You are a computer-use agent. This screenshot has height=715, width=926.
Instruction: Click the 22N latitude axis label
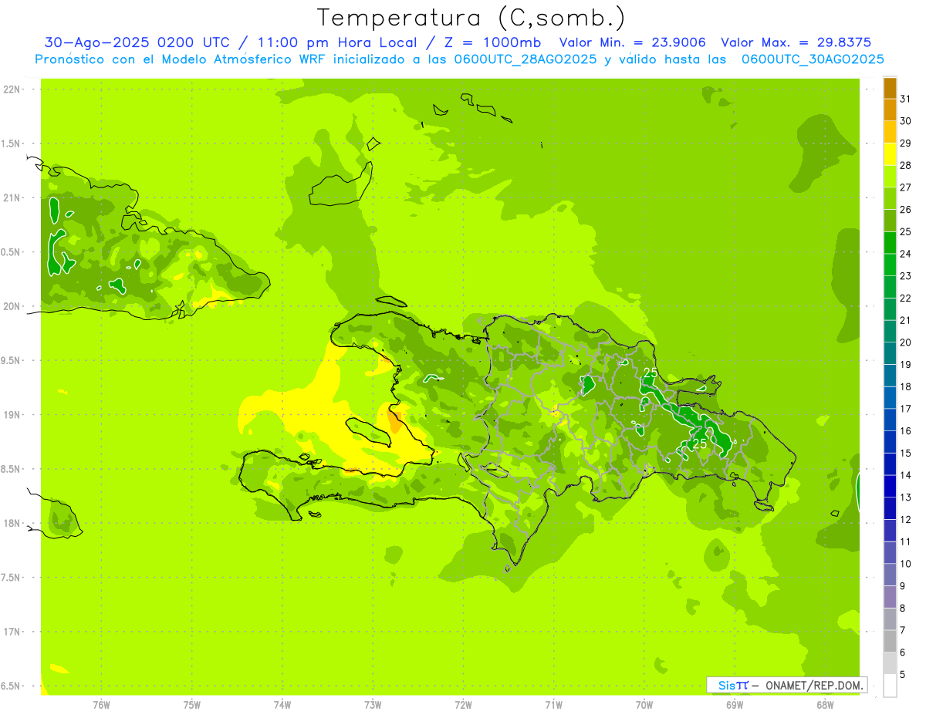tap(12, 89)
